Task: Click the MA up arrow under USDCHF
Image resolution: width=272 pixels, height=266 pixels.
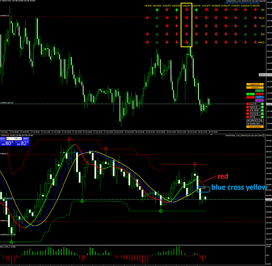Action: tap(196, 10)
